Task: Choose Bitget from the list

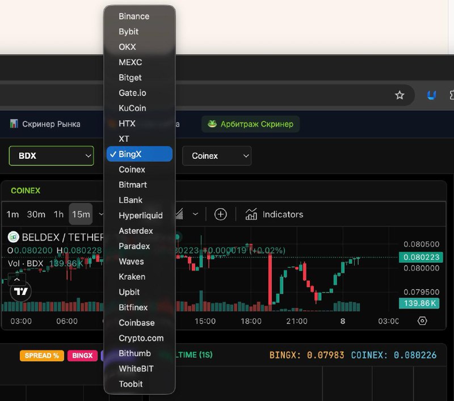Action: [x=139, y=78]
